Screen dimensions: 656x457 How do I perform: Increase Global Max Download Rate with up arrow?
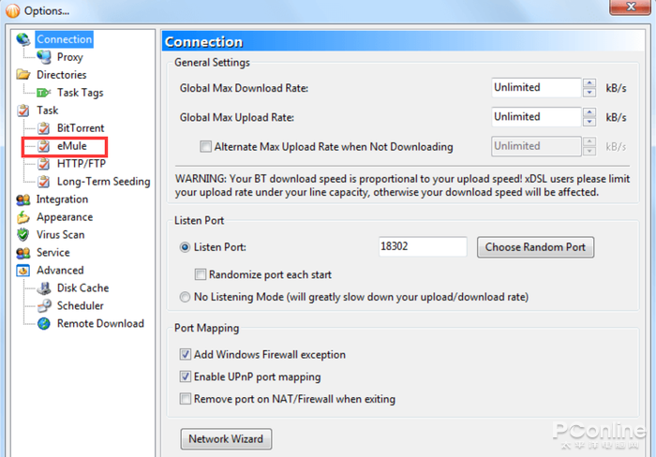pyautogui.click(x=589, y=83)
